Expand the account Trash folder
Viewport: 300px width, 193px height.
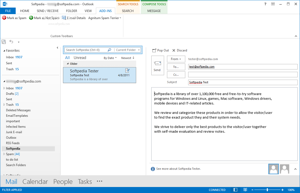(x=4, y=105)
